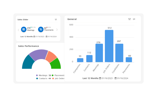Viewport: 157px width, 97px height.
Task: Toggle Job Orders legend orange dot
Action: pos(53,78)
